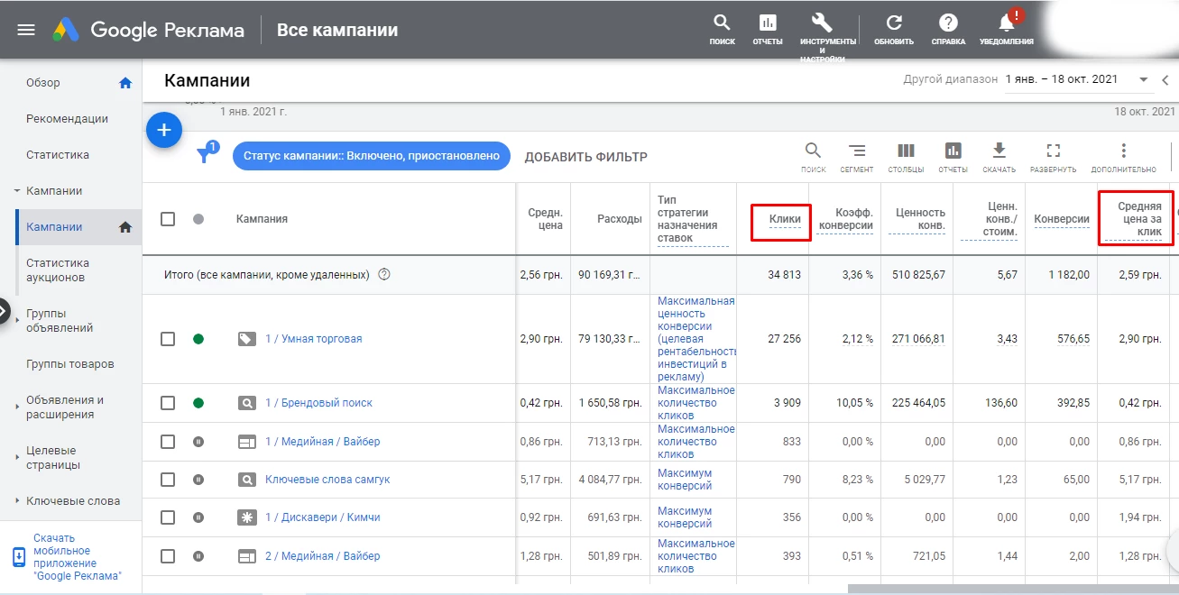This screenshot has width=1179, height=595.
Task: Click green status dot of Брендовый поиск
Action: click(198, 403)
